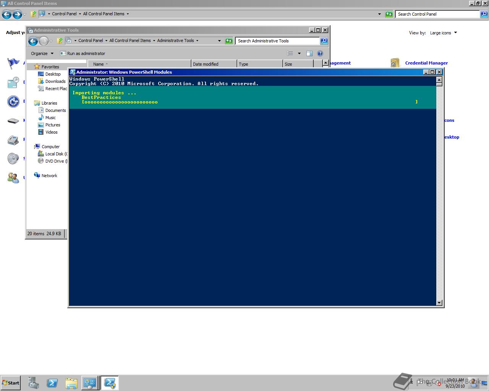This screenshot has height=391, width=489.
Task: Click the PowerShell scrollbar thumb
Action: (439, 84)
